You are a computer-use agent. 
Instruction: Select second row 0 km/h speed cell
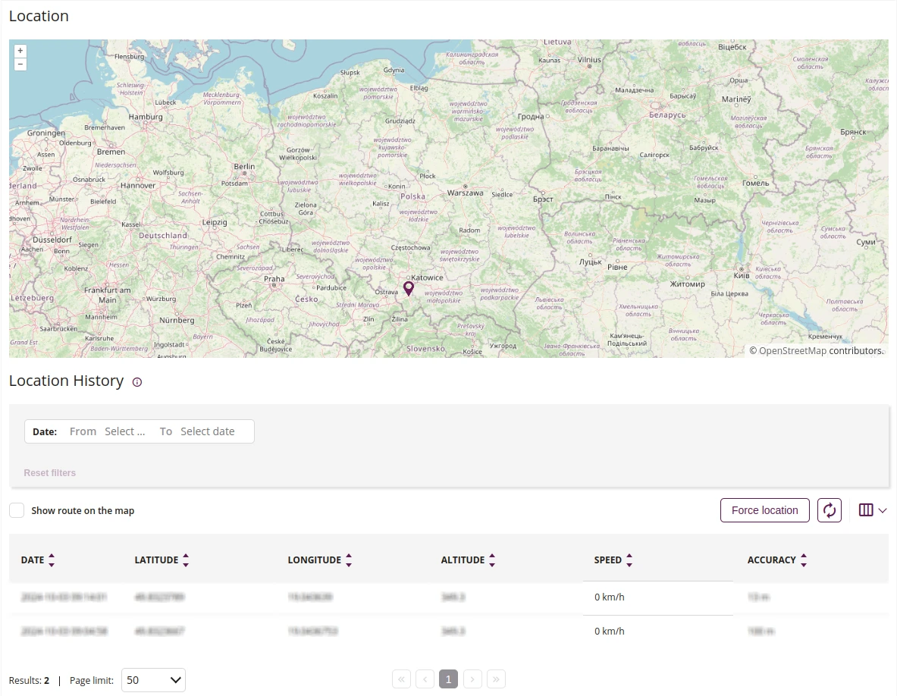(x=658, y=632)
